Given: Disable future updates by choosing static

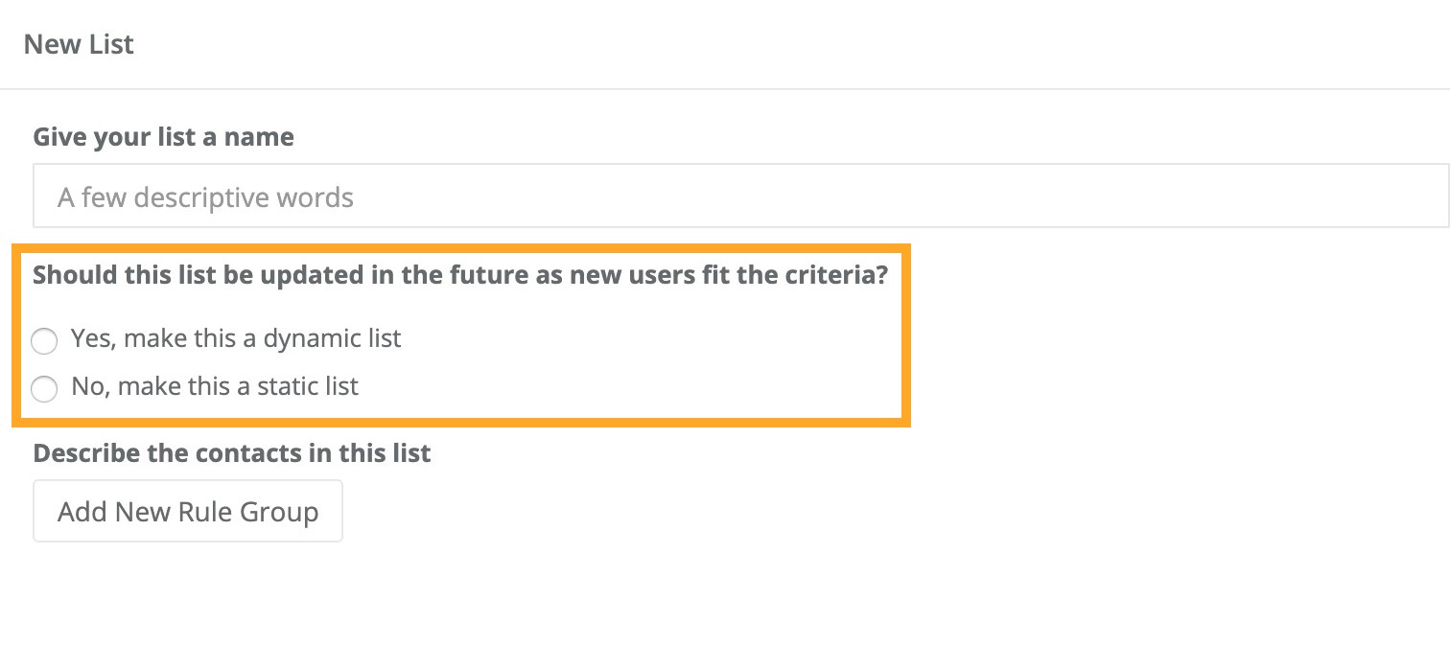Looking at the screenshot, I should pos(44,389).
